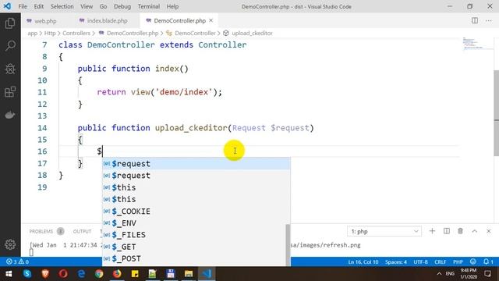Maximize panel with the up chevron
The height and width of the screenshot is (281, 499).
(475, 231)
